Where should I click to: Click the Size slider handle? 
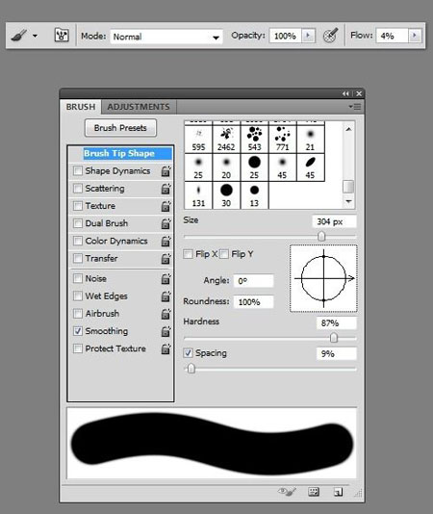tap(321, 236)
